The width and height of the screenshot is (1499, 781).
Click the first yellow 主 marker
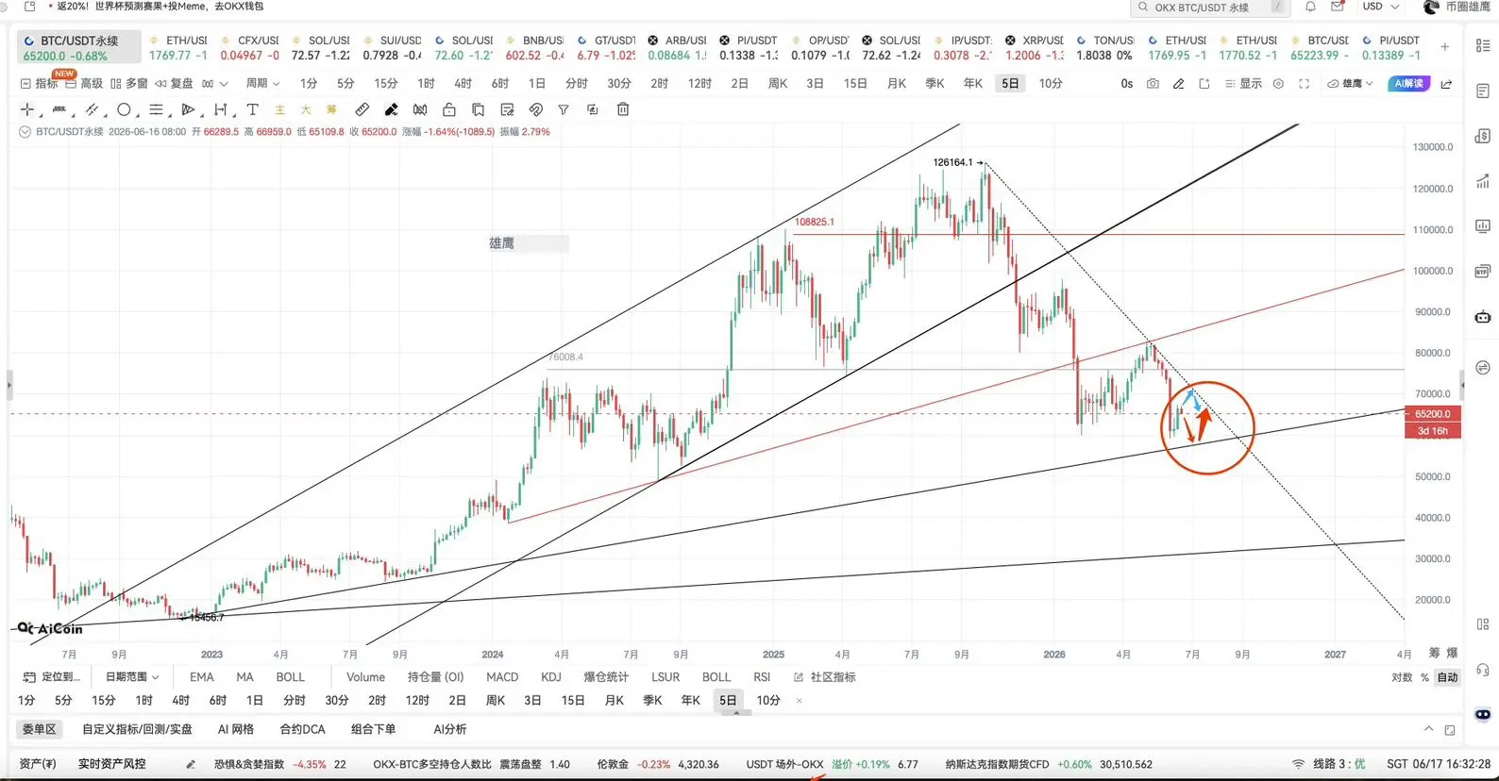[x=279, y=109]
